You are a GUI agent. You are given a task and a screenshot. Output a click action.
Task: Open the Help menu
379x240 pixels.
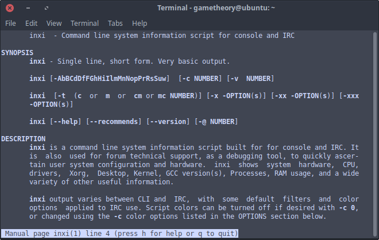click(140, 24)
